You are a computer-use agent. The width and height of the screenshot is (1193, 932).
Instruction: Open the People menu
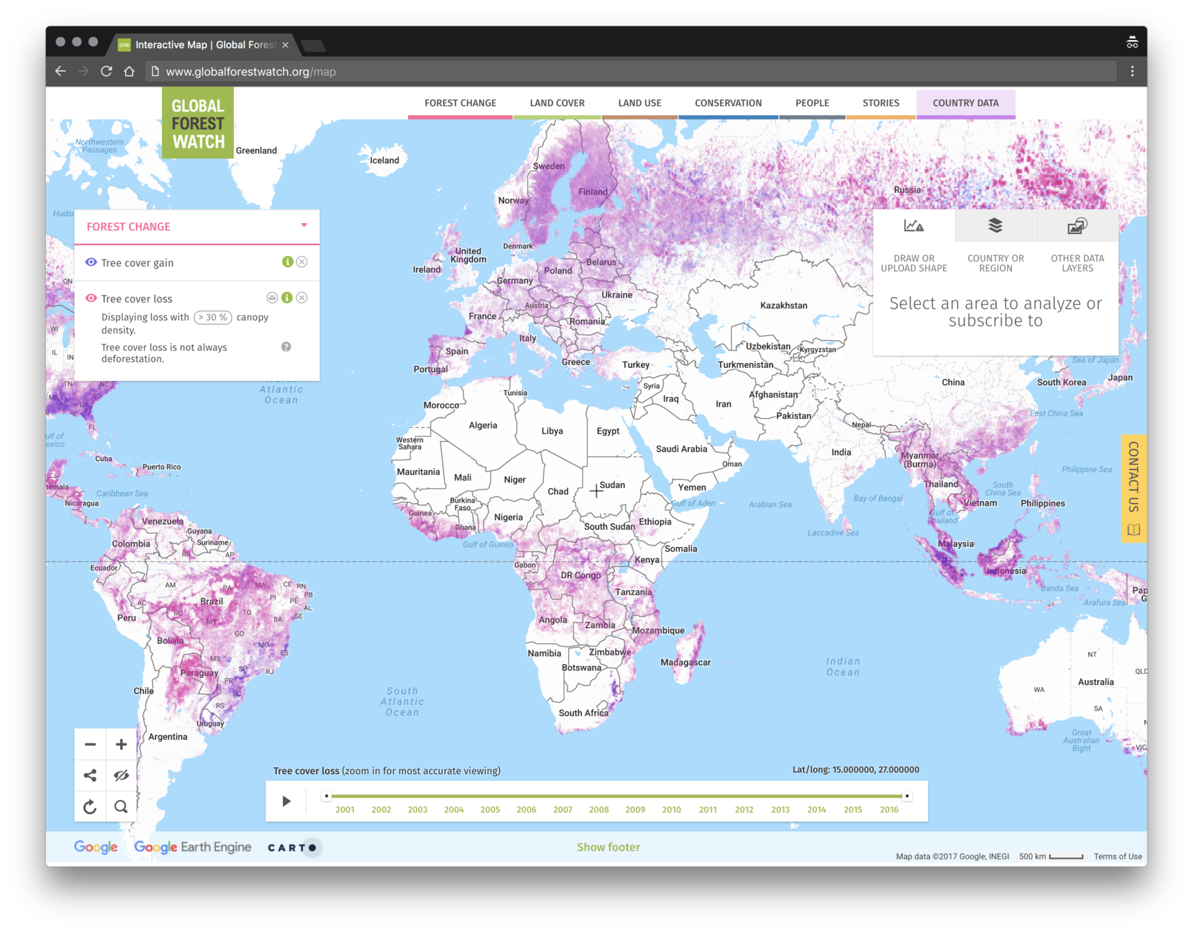click(x=812, y=104)
